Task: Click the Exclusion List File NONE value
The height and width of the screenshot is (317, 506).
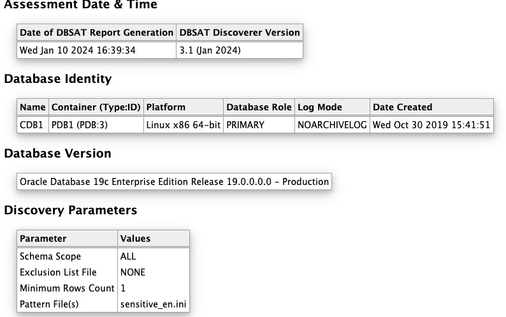Action: pyautogui.click(x=133, y=272)
